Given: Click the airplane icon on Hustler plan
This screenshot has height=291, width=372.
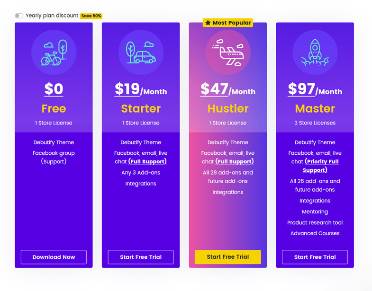Looking at the screenshot, I should [228, 53].
